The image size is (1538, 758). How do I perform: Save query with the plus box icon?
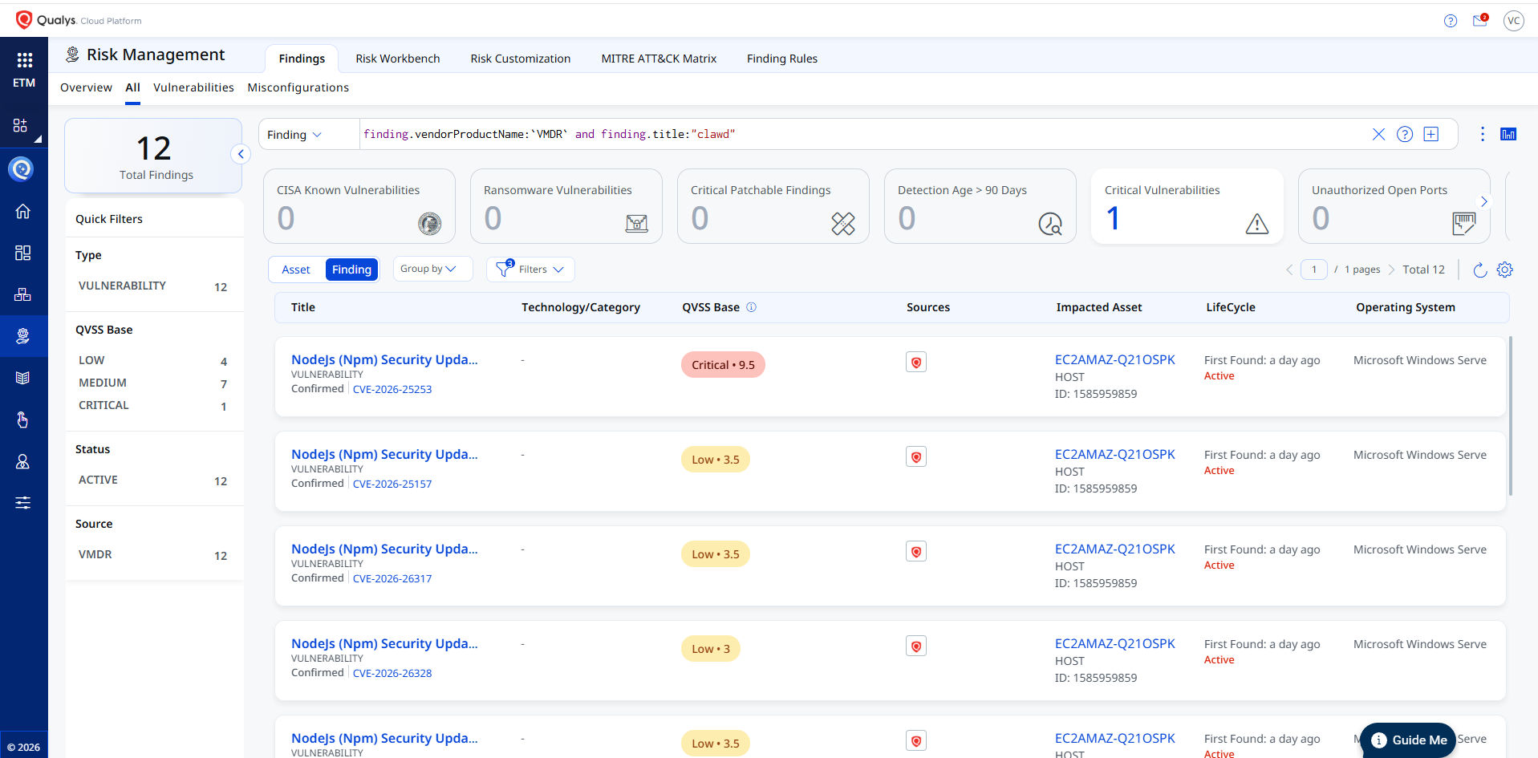pos(1431,134)
